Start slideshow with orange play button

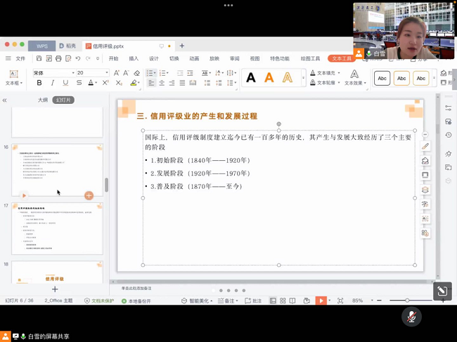click(x=321, y=301)
